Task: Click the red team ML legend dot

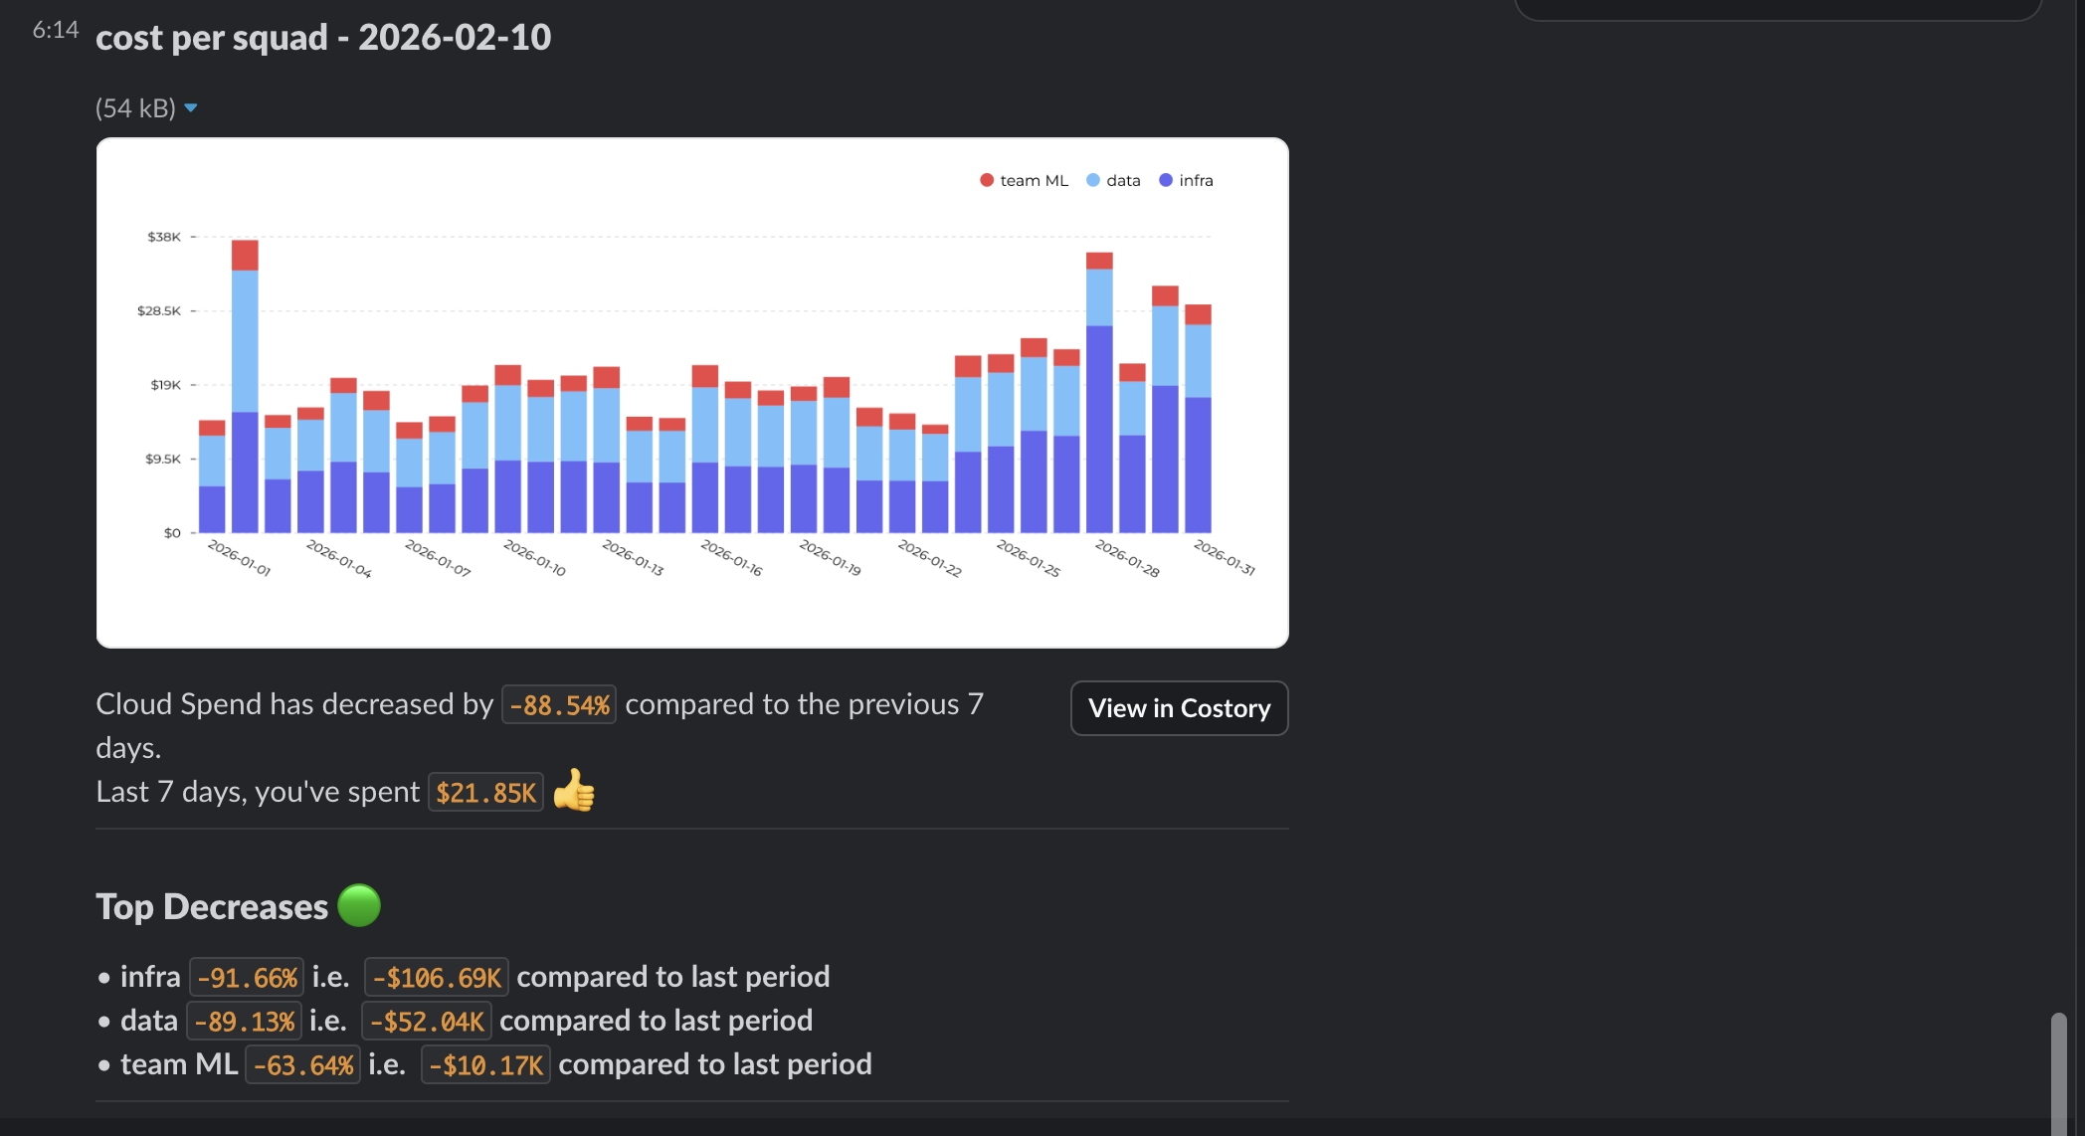Action: 986,180
